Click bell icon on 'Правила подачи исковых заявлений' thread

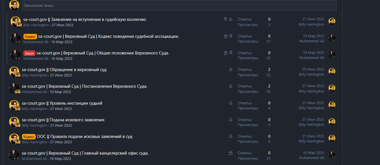pos(231,136)
